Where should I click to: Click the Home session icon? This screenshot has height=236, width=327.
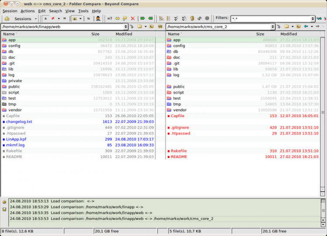(x=7, y=19)
